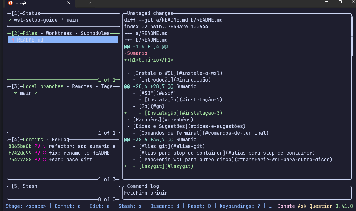Open the Ask Question link
The width and height of the screenshot is (356, 211).
coord(315,206)
